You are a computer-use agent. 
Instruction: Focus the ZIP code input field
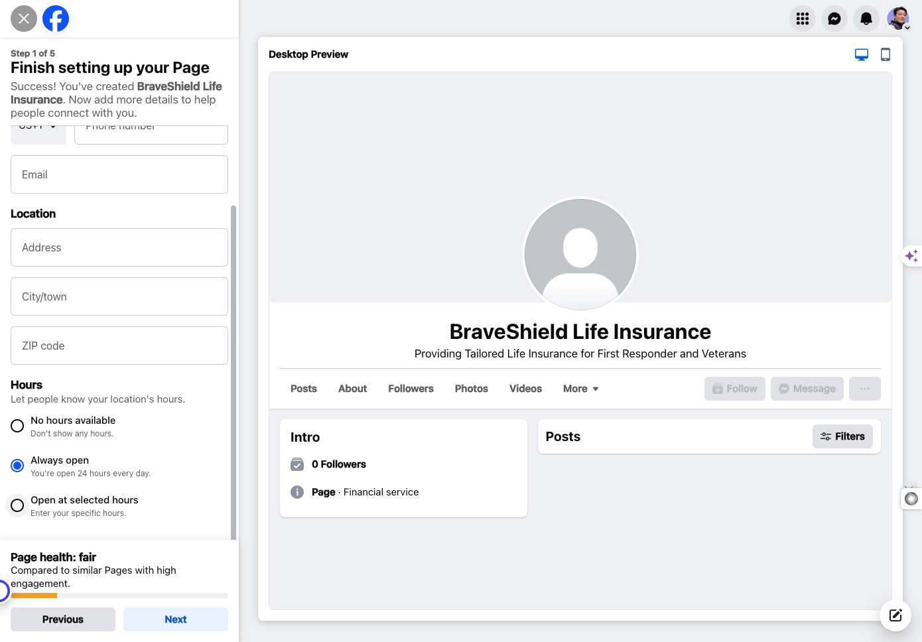(x=119, y=346)
